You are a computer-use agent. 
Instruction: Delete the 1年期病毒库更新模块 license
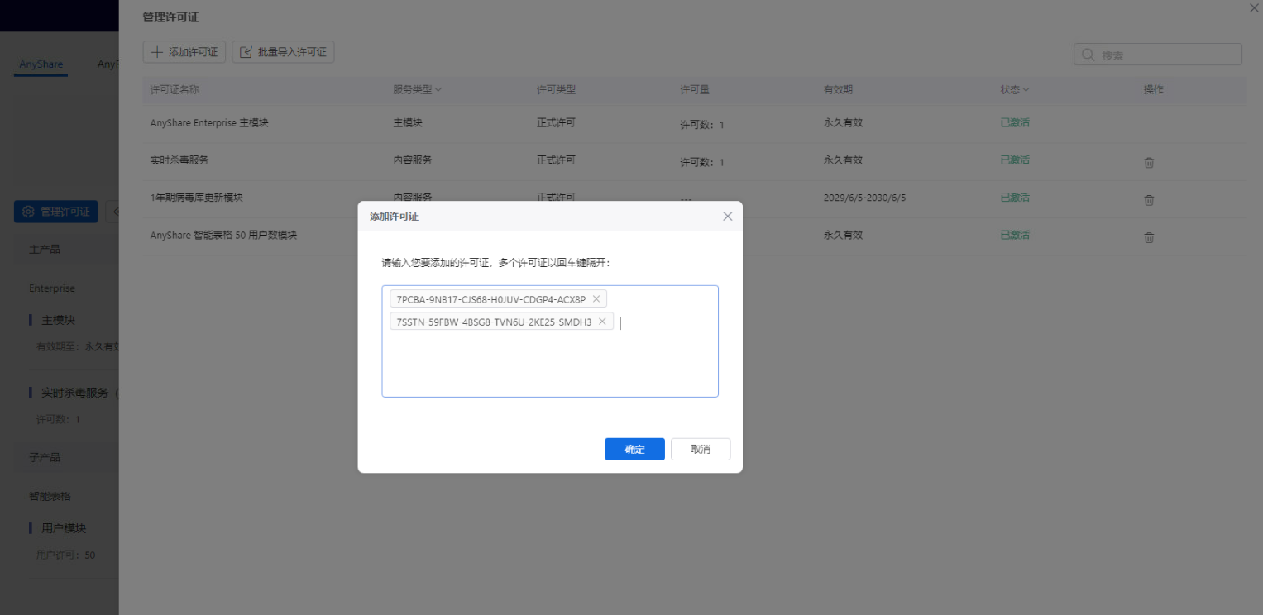(x=1149, y=199)
